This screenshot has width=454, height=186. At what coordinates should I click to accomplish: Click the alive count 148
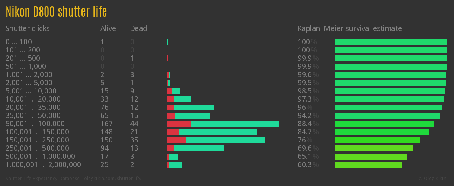106,132
